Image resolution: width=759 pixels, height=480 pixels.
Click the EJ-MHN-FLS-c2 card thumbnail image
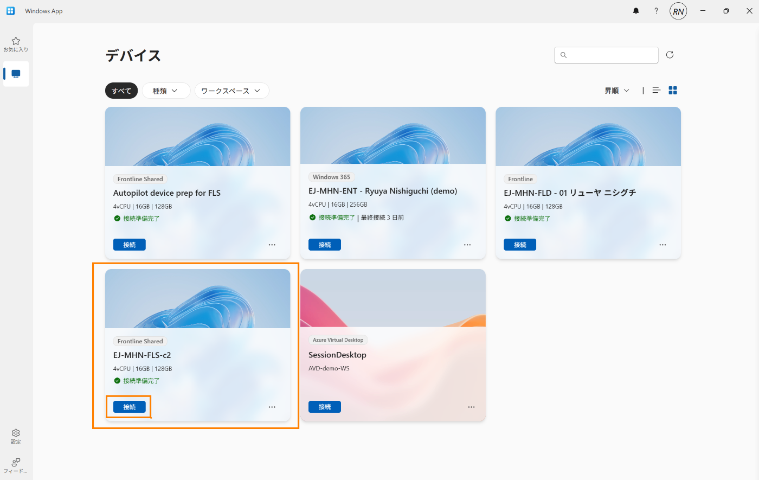pyautogui.click(x=198, y=298)
